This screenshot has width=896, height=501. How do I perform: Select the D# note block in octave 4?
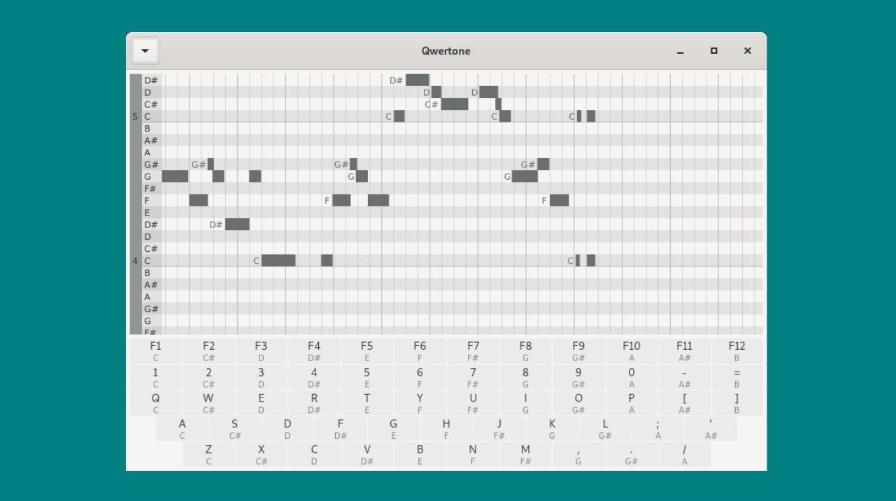(237, 225)
